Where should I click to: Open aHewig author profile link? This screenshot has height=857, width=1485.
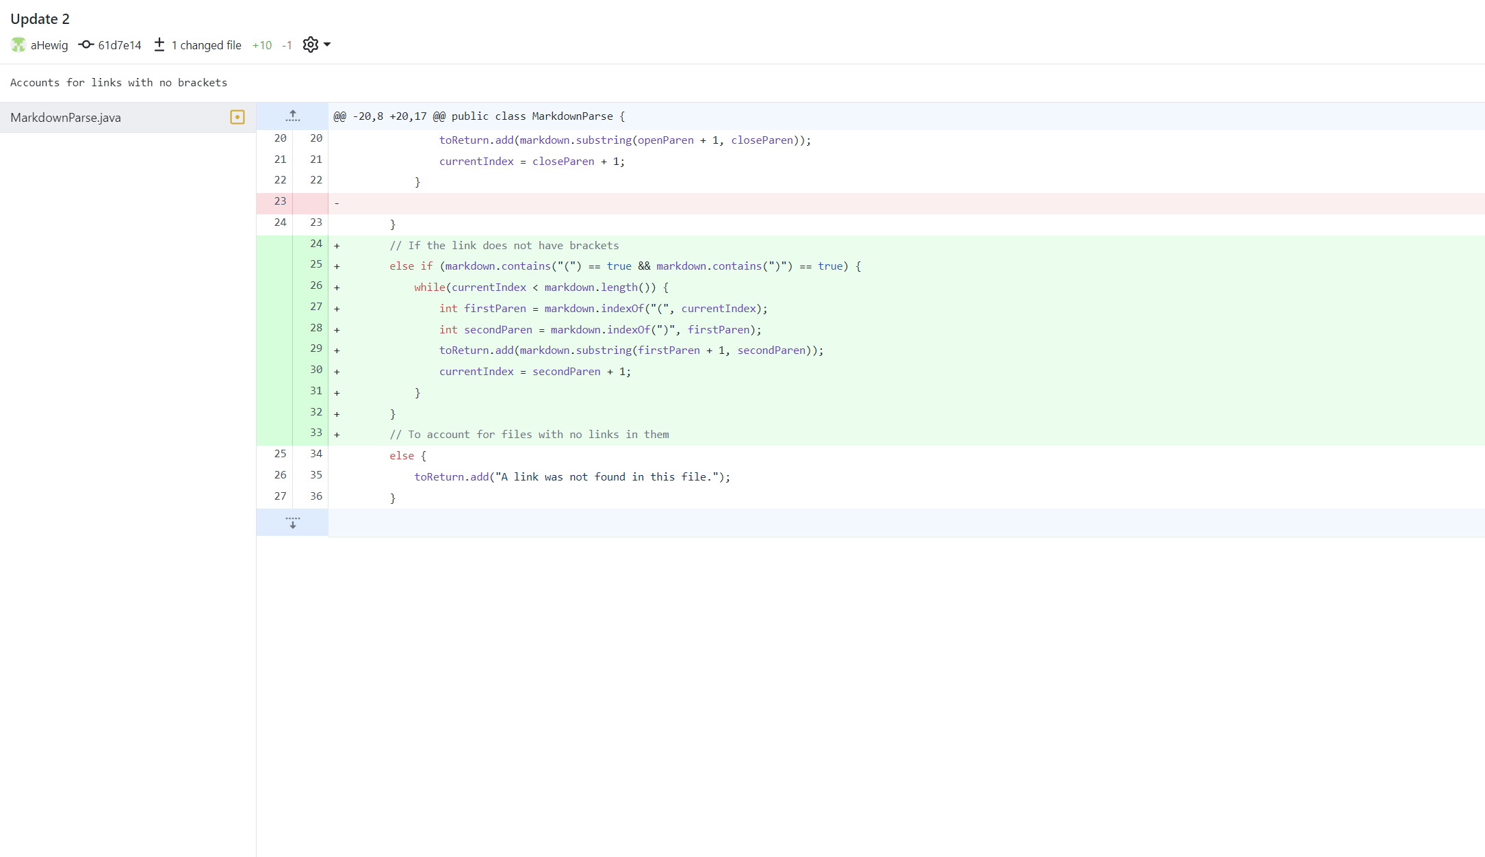click(49, 45)
